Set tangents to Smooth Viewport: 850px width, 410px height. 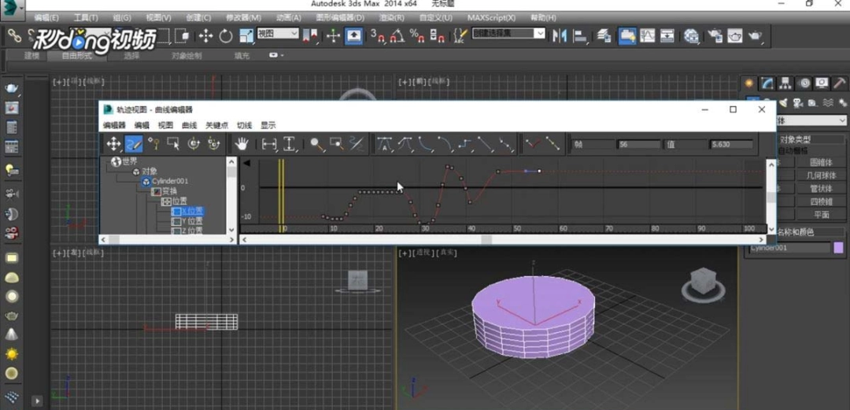pos(506,144)
